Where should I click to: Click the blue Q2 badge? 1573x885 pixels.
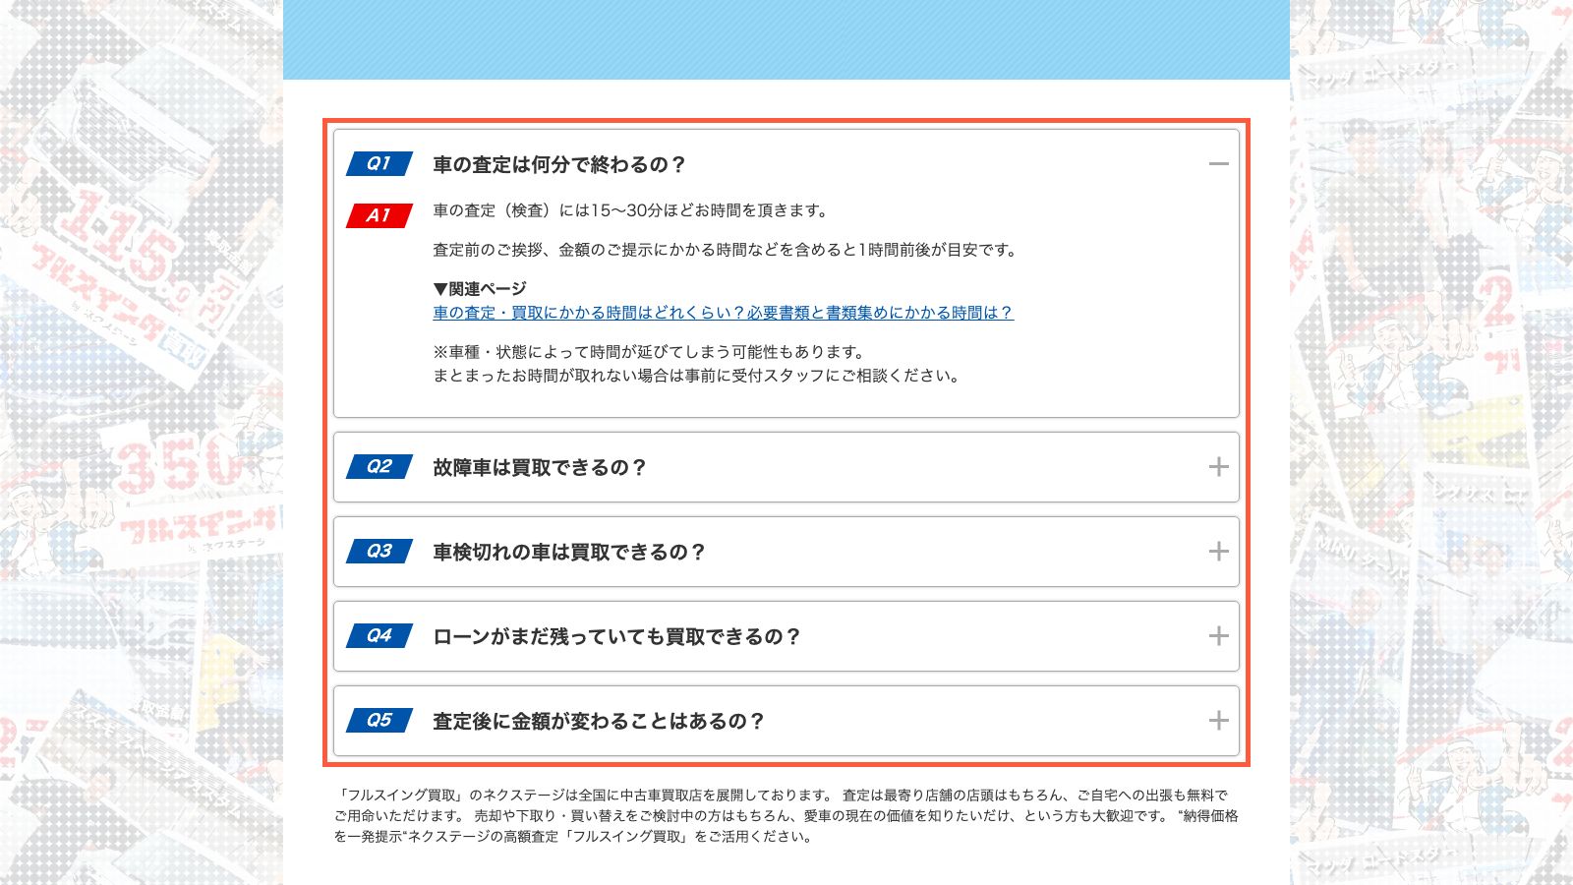click(379, 467)
